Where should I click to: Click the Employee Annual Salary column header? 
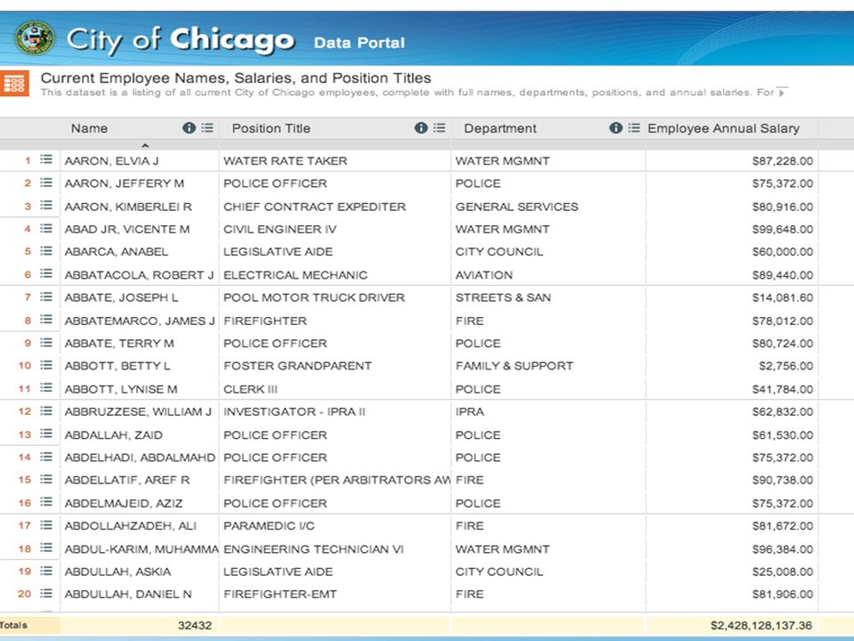(723, 128)
